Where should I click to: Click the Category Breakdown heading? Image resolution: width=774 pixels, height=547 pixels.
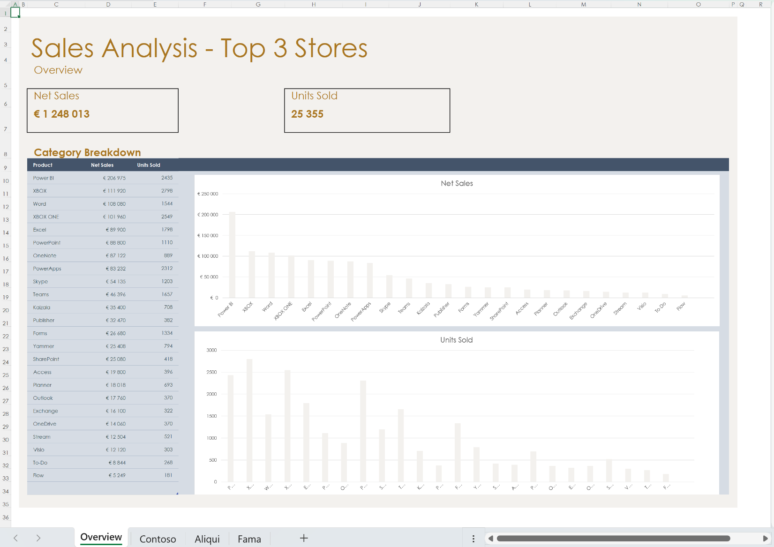click(87, 152)
